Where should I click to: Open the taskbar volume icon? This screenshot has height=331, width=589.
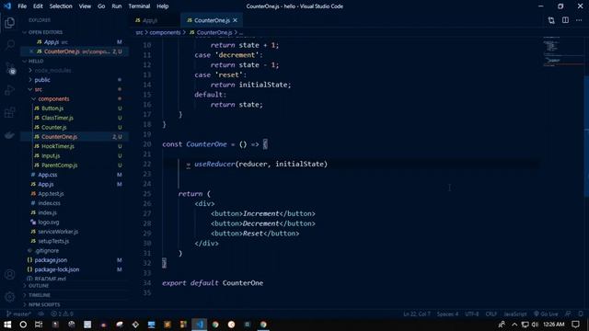point(535,325)
